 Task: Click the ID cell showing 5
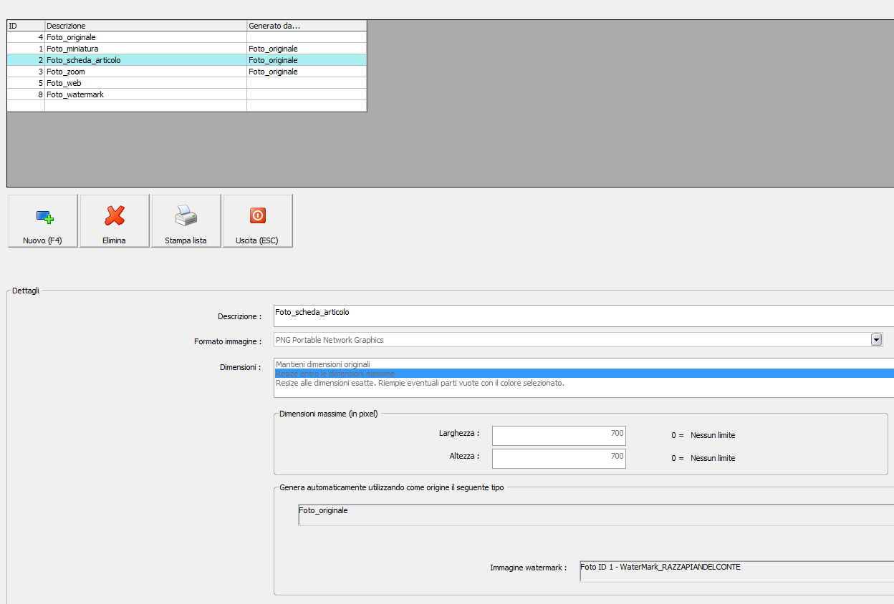coord(26,83)
